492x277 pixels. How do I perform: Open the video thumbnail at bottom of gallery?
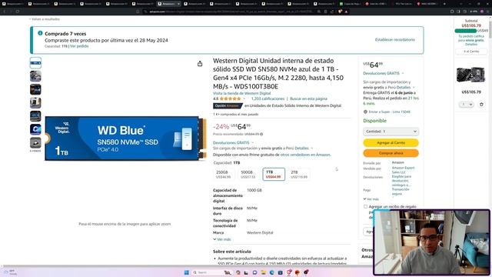coord(35,143)
